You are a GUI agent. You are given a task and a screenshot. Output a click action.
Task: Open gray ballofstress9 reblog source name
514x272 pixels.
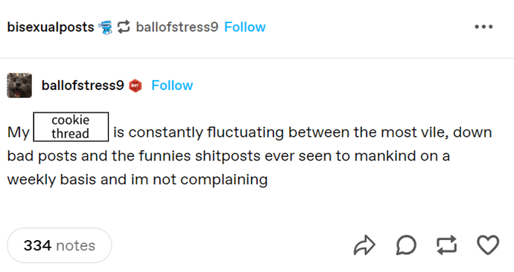click(x=177, y=27)
